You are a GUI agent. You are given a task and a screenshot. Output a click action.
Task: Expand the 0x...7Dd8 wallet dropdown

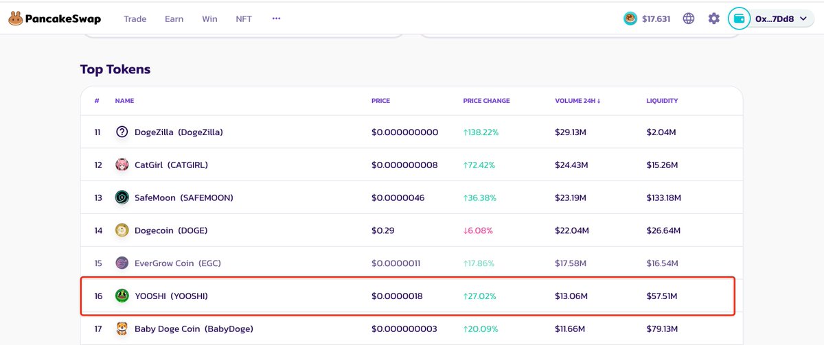point(802,19)
